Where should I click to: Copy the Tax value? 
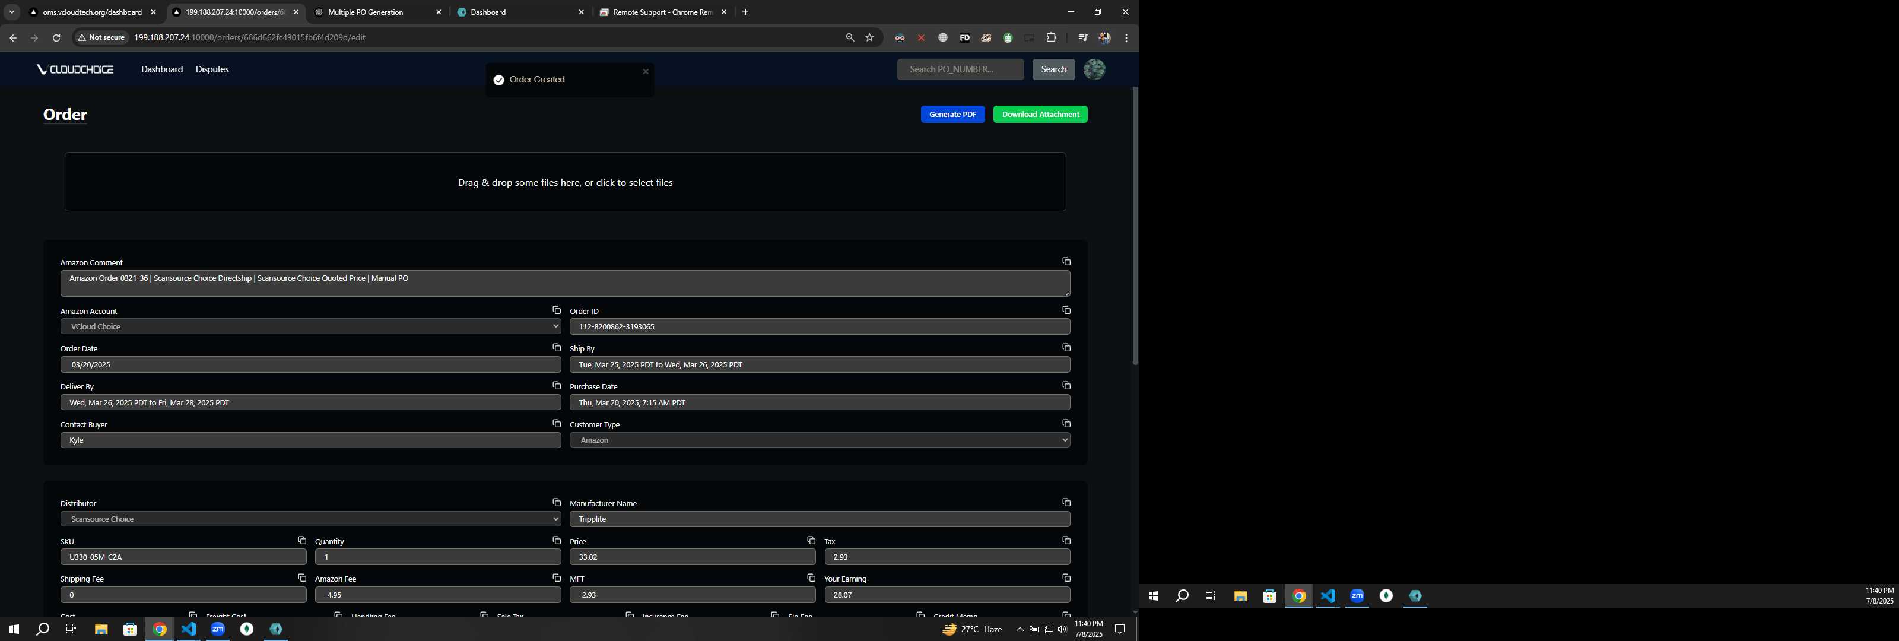[1066, 541]
